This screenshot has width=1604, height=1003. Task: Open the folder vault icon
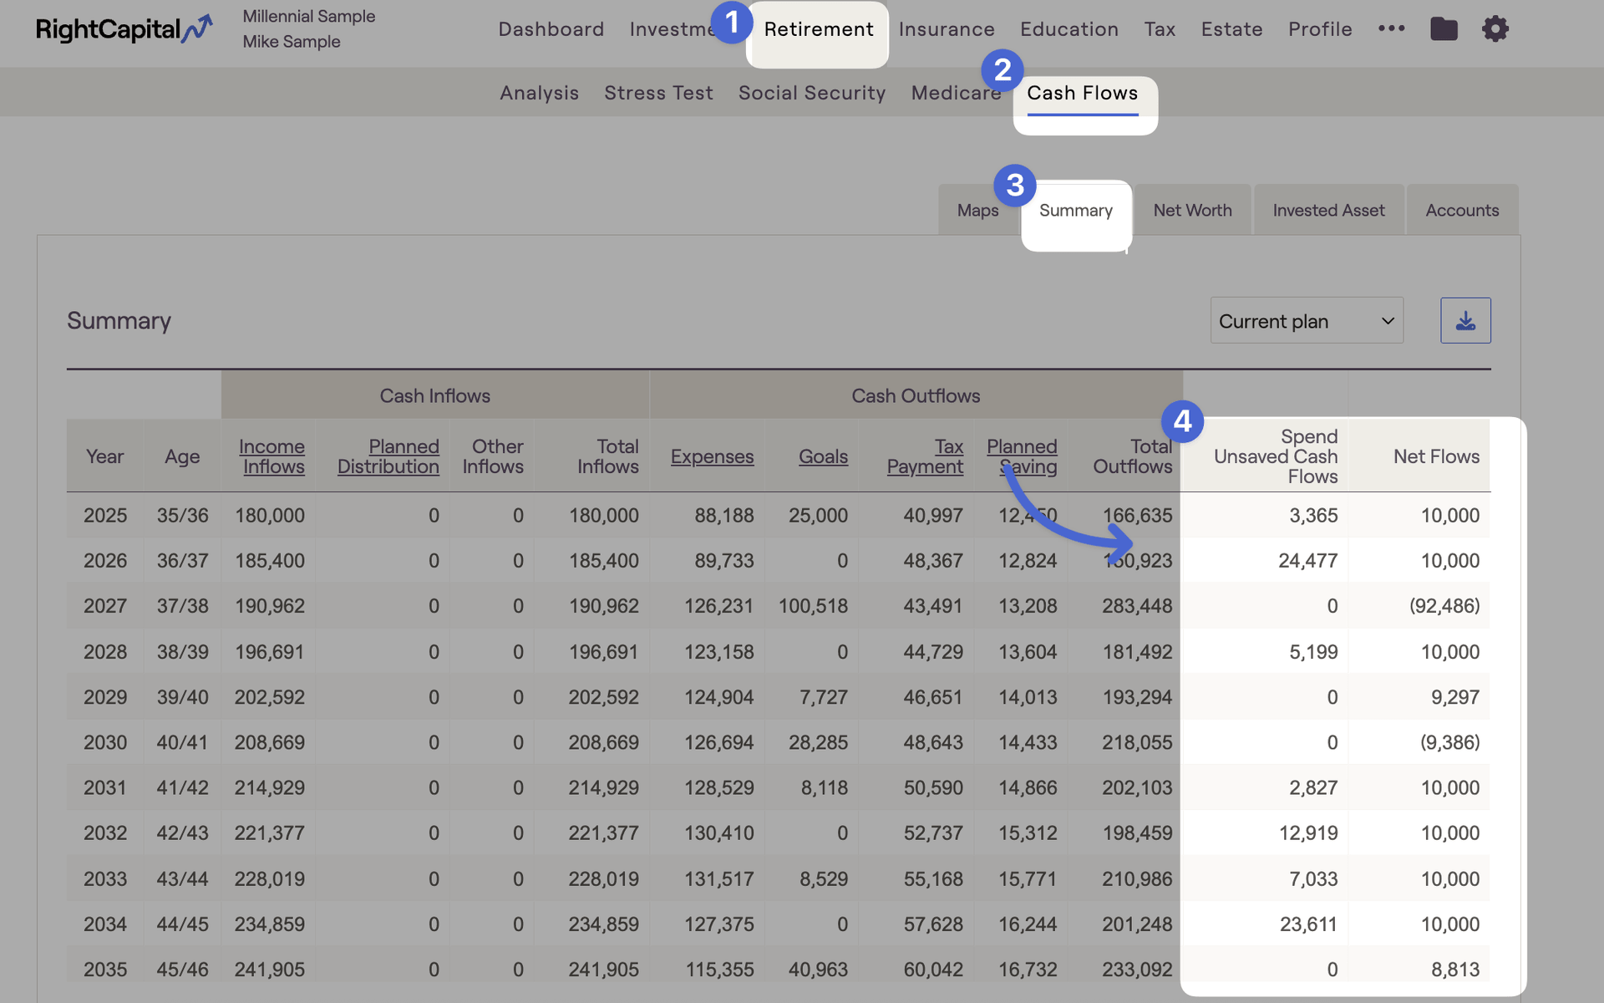tap(1444, 29)
